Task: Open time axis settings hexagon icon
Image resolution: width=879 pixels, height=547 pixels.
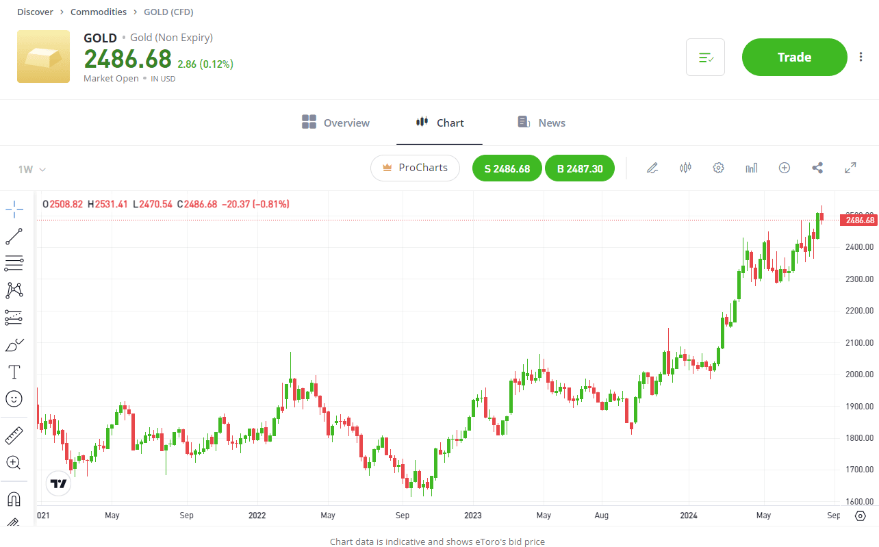Action: 861,516
